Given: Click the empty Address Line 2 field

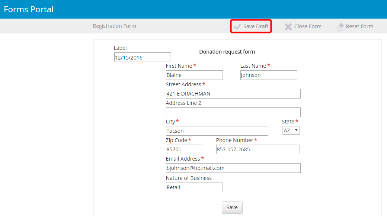Looking at the screenshot, I should click(x=233, y=112).
